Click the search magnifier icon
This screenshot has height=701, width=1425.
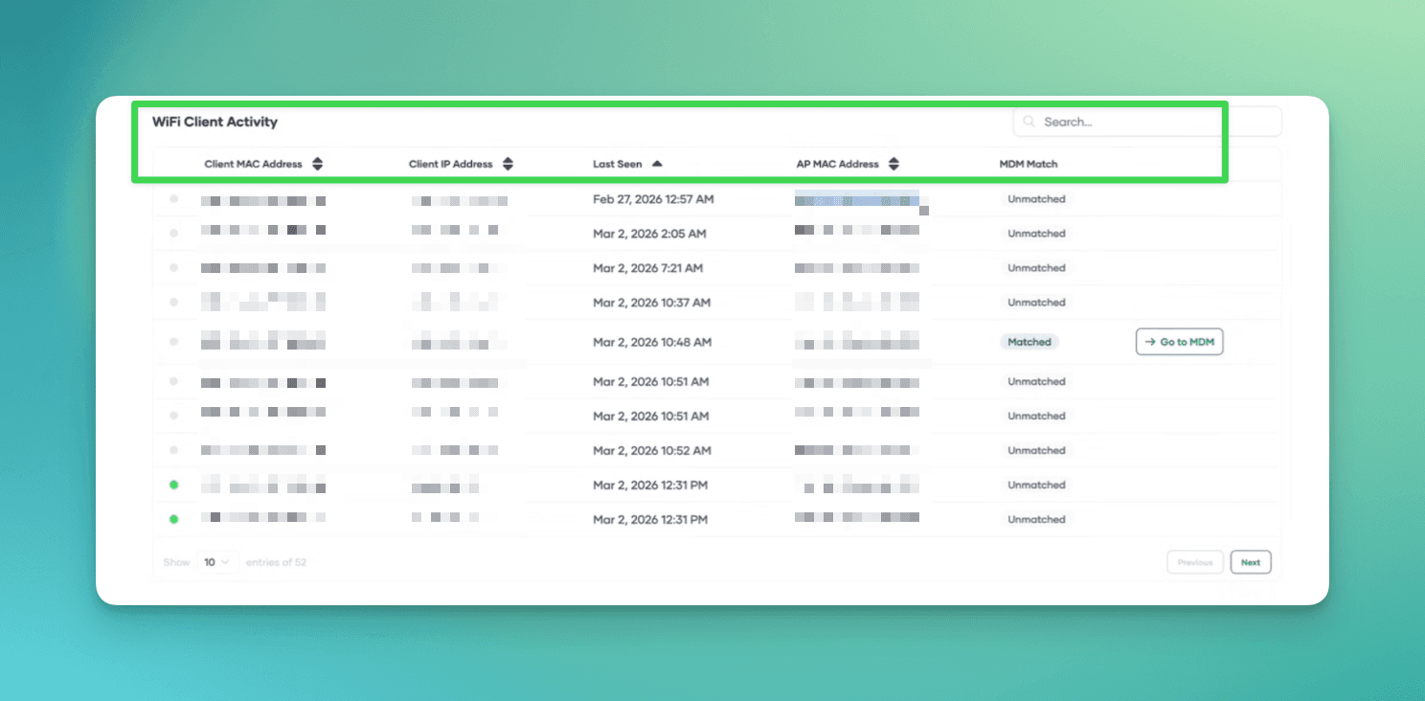(x=1029, y=122)
